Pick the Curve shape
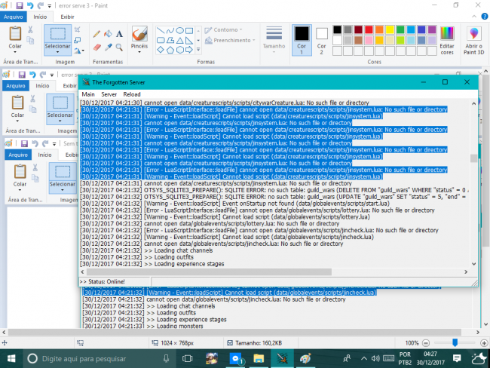Screen dimensions: 490x368 click(x=170, y=31)
